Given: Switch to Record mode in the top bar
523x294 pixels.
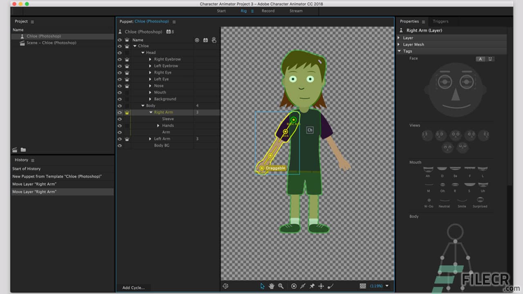Looking at the screenshot, I should [x=268, y=11].
